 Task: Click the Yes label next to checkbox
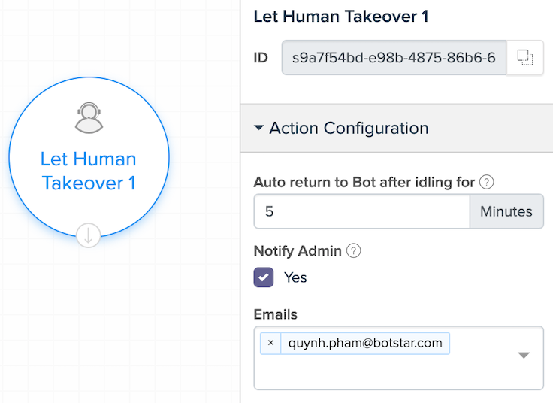tap(295, 277)
